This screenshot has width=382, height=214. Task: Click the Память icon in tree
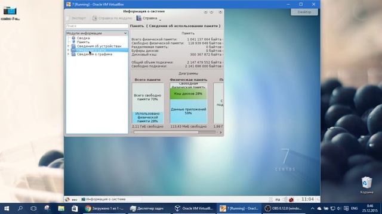coord(73,42)
